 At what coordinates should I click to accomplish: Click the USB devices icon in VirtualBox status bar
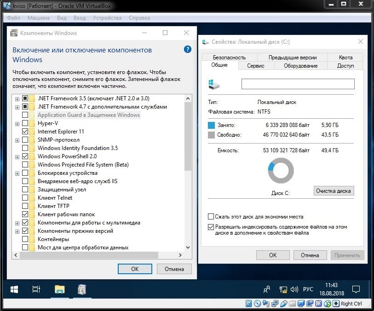tap(283, 303)
